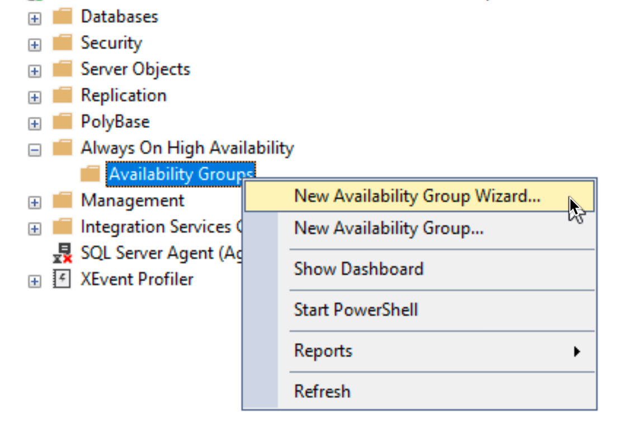623x436 pixels.
Task: Click the Security folder icon
Action: pyautogui.click(x=63, y=42)
